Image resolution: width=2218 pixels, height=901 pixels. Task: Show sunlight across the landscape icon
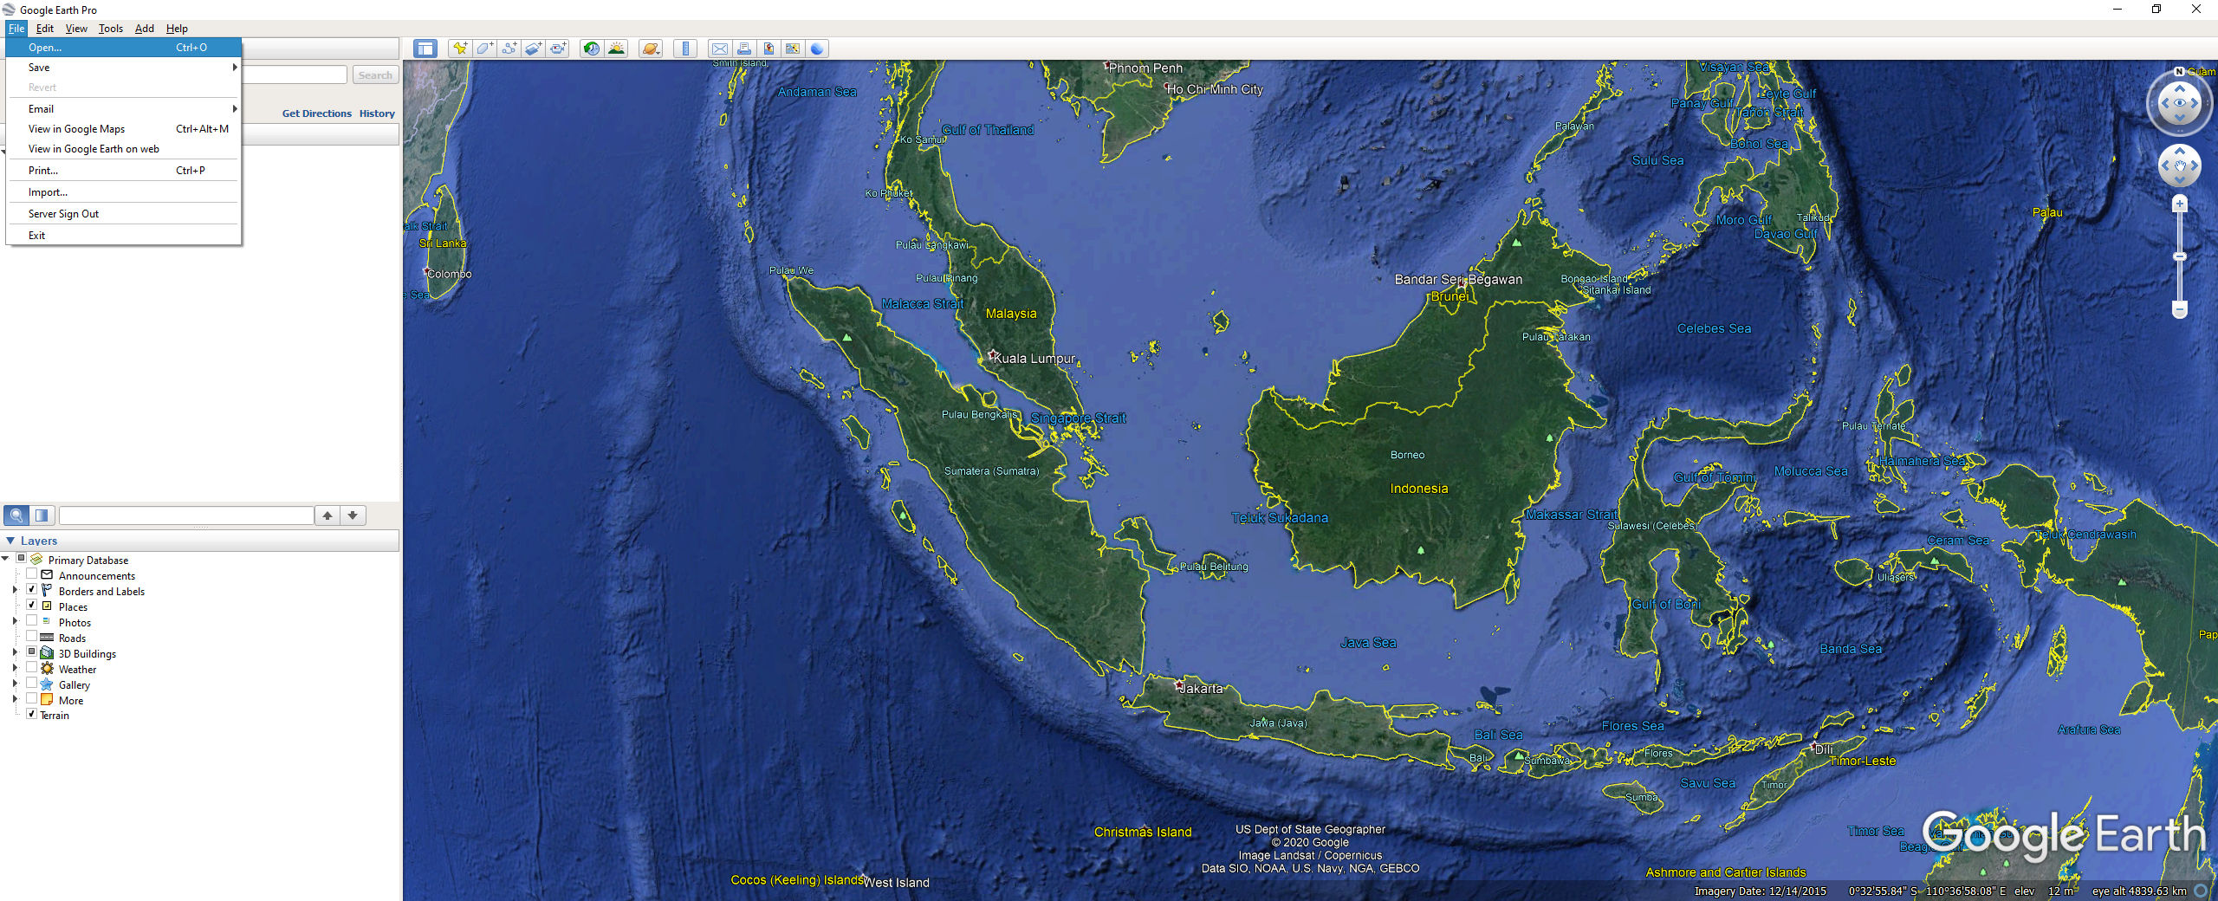[616, 49]
